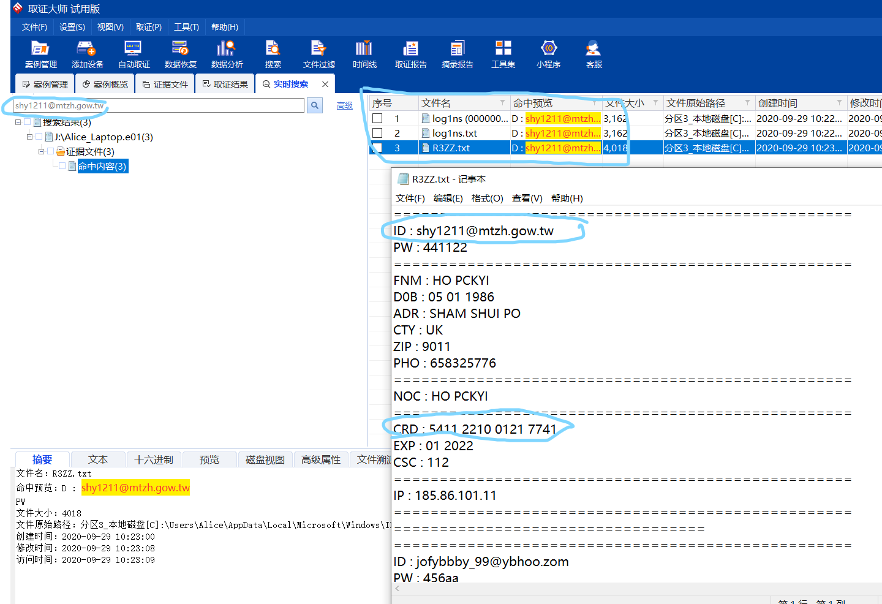Screen dimensions: 882x604
Task: Open 案例管理 toolbar icon
Action: pyautogui.click(x=40, y=54)
